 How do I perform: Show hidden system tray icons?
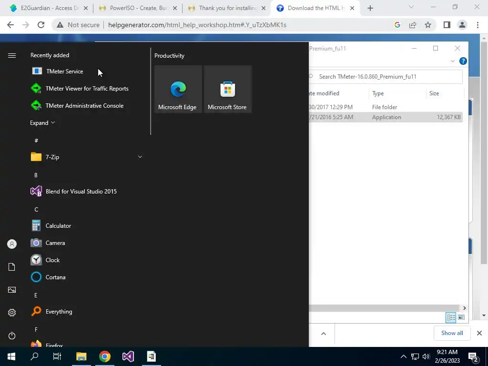pyautogui.click(x=403, y=356)
